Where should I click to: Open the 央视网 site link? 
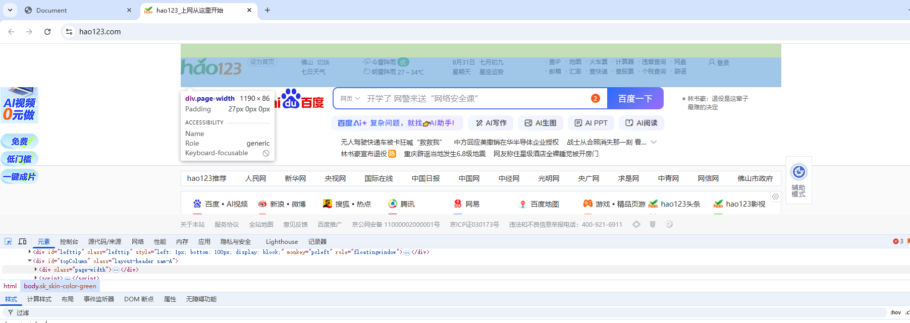tap(335, 178)
